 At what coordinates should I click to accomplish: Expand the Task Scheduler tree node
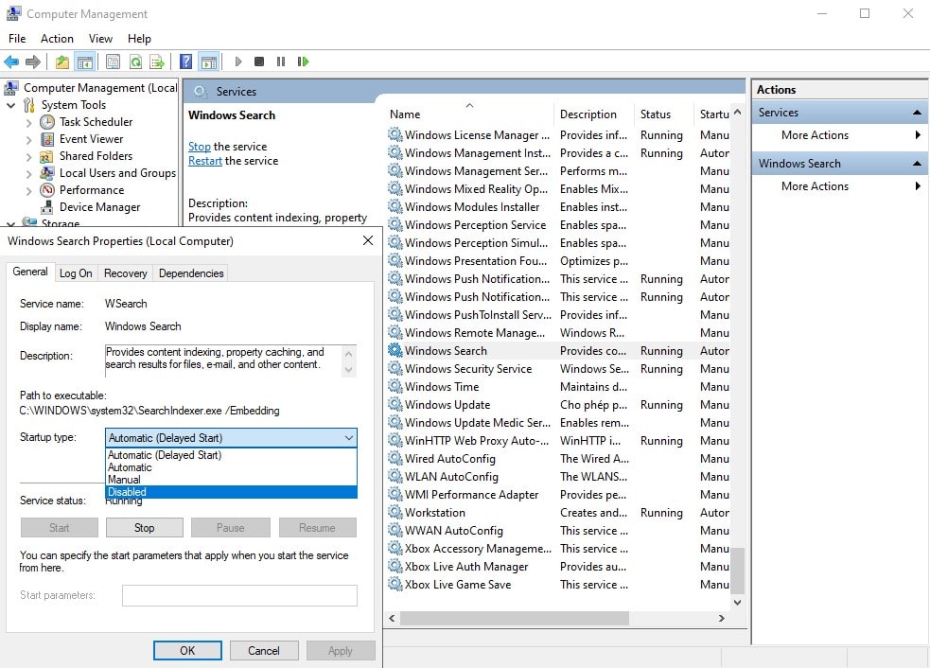click(x=29, y=123)
